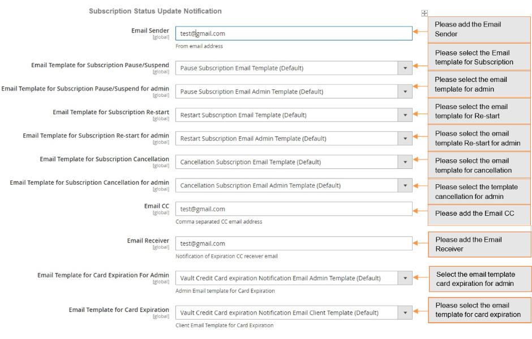
Task: Click the 'card expiration for admin' callout
Action: coord(479,279)
